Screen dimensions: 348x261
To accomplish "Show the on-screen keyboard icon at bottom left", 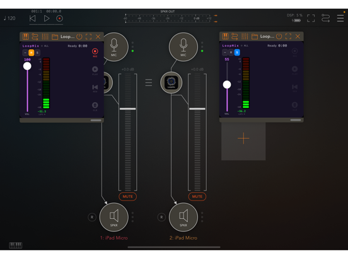I will tap(16, 245).
